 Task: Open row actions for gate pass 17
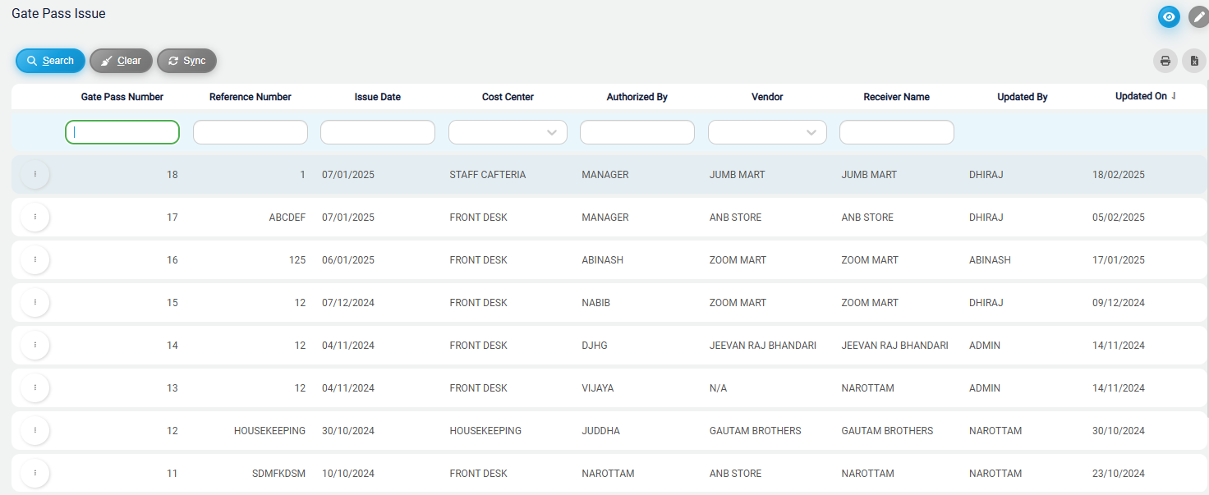click(x=34, y=217)
